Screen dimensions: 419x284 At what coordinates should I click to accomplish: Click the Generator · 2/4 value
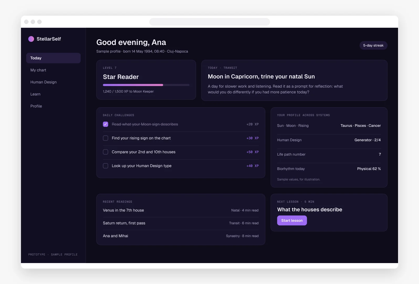368,140
